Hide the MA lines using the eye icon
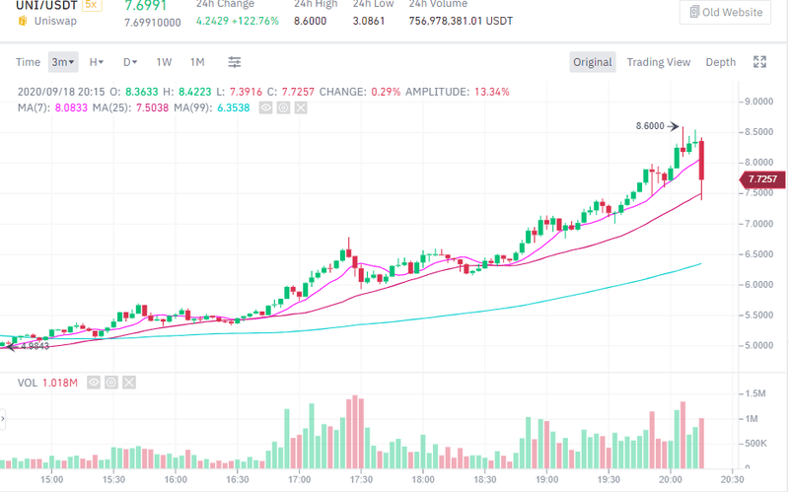Screen dimensions: 789x492 pos(265,106)
